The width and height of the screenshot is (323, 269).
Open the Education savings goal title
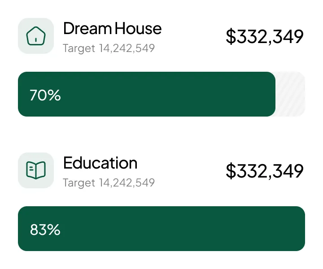pyautogui.click(x=100, y=163)
